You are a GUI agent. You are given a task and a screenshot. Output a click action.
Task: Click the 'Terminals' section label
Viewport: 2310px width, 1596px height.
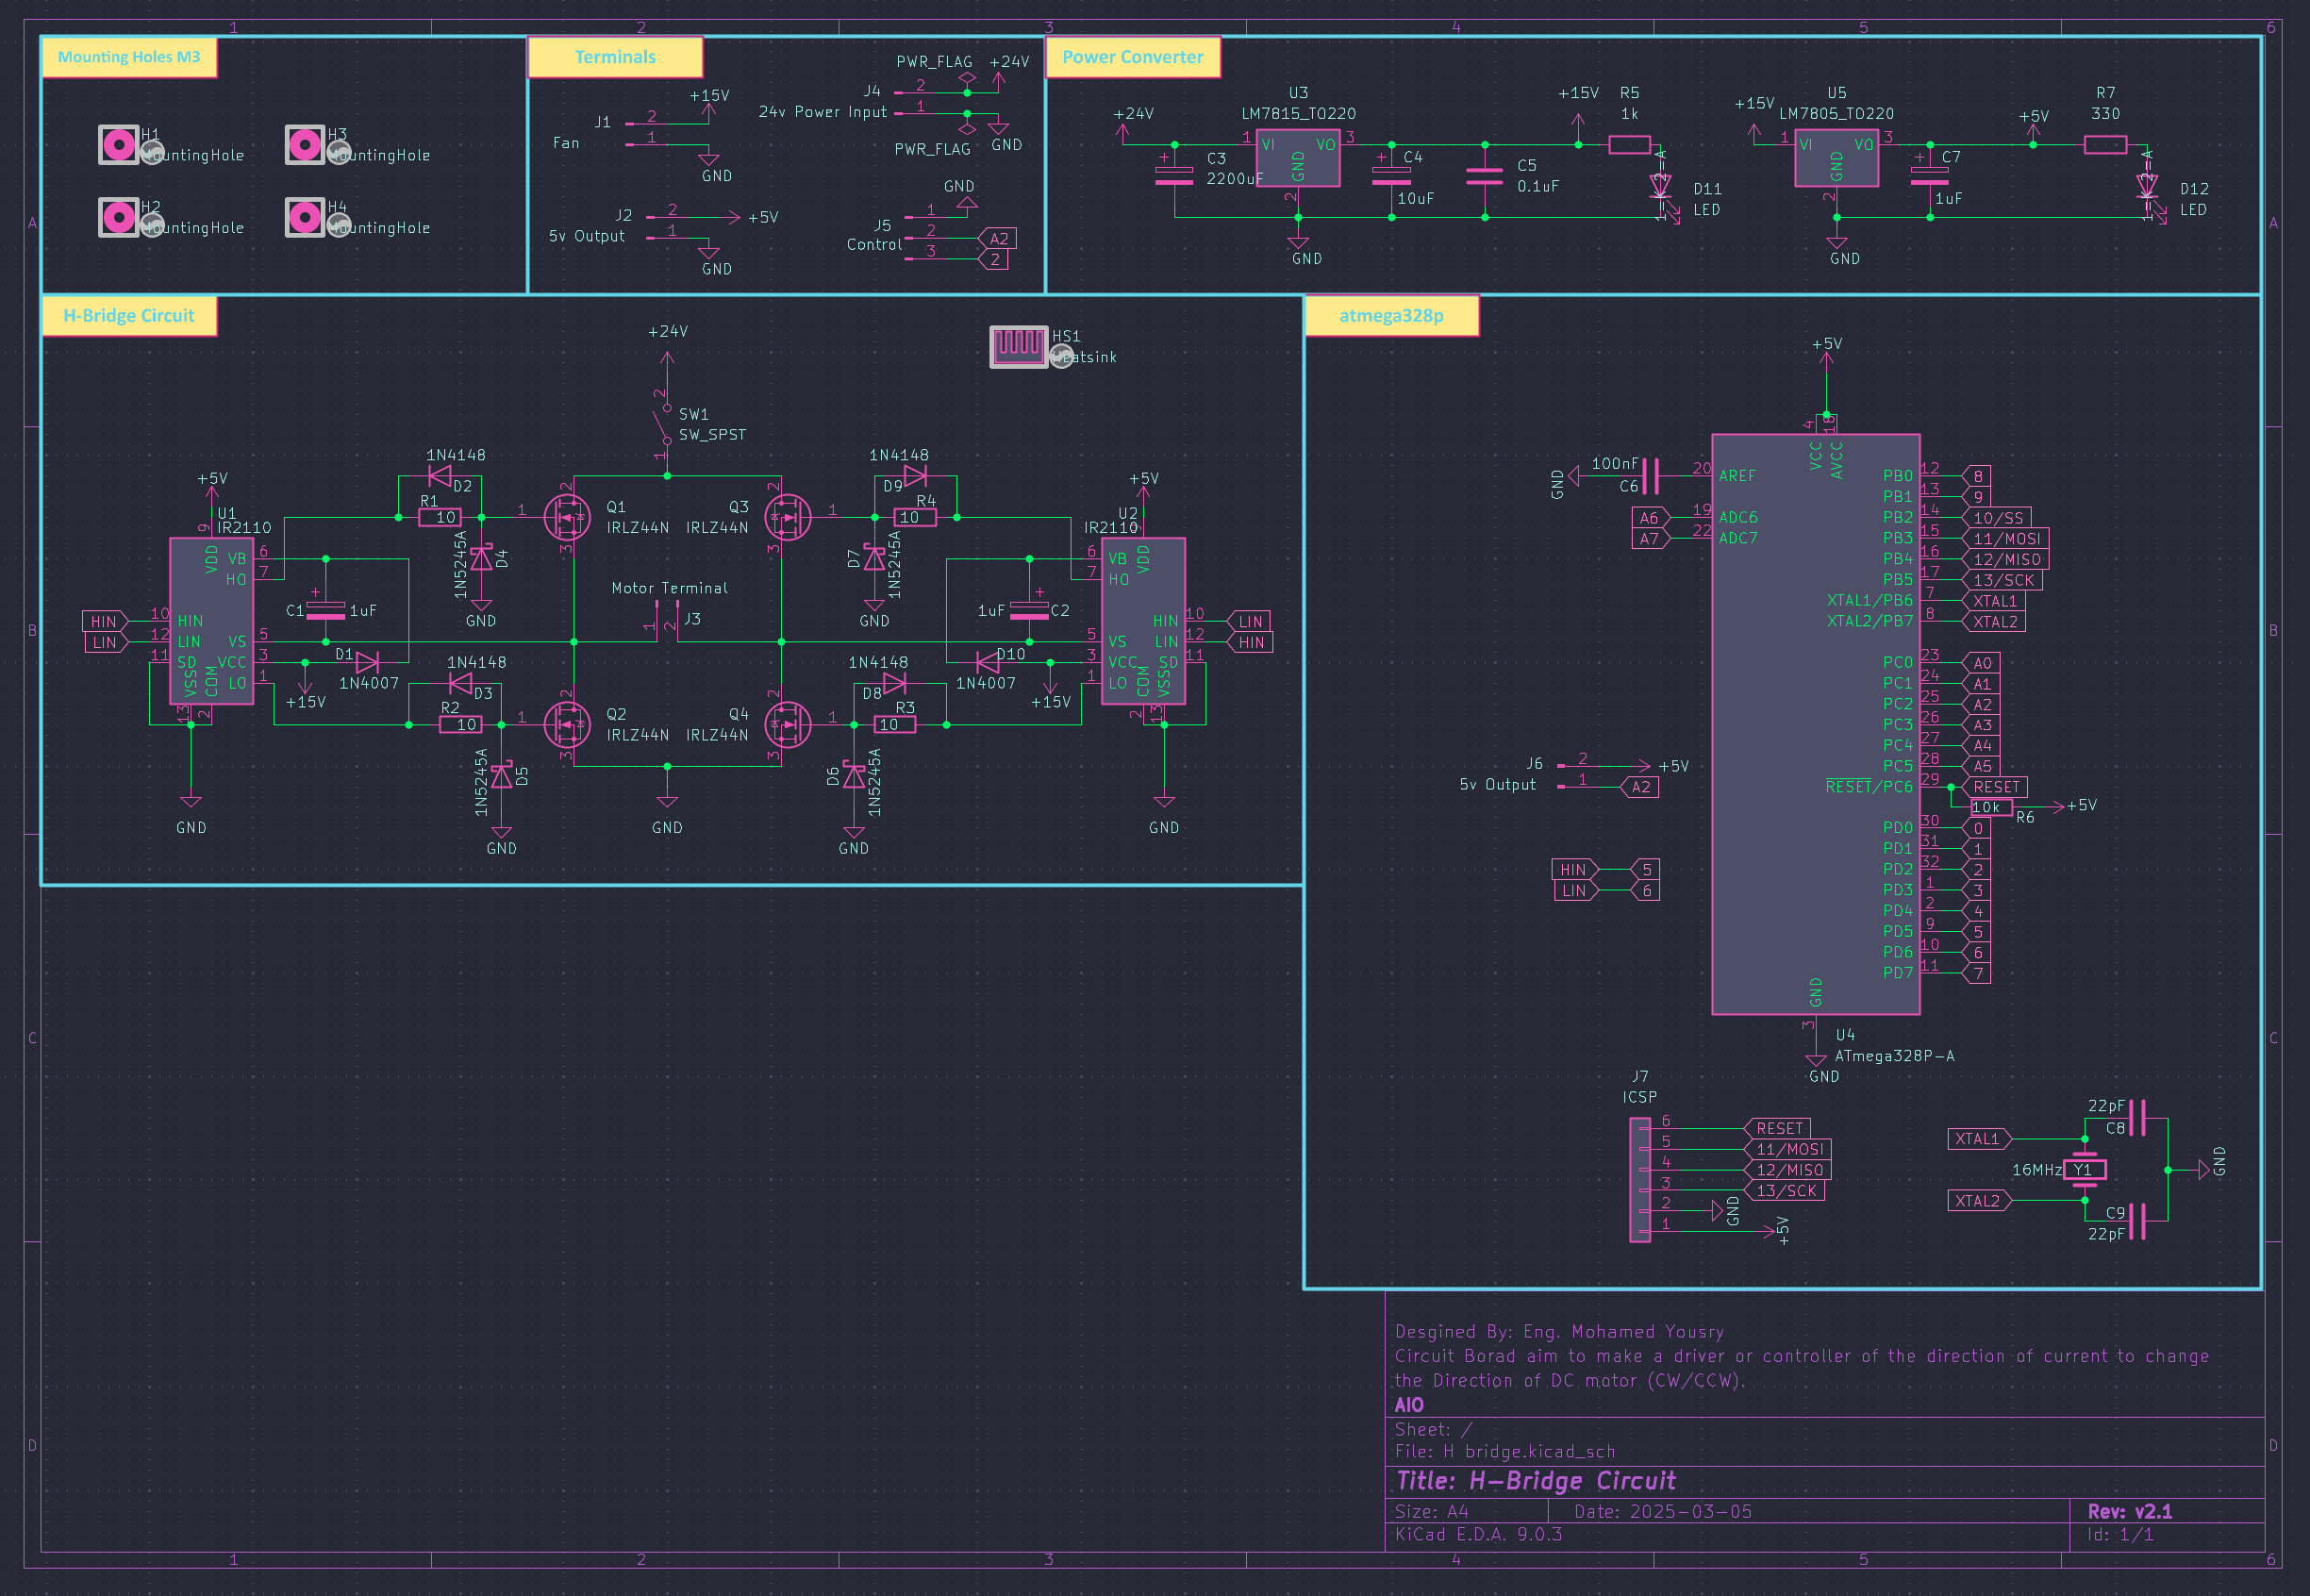(x=615, y=57)
